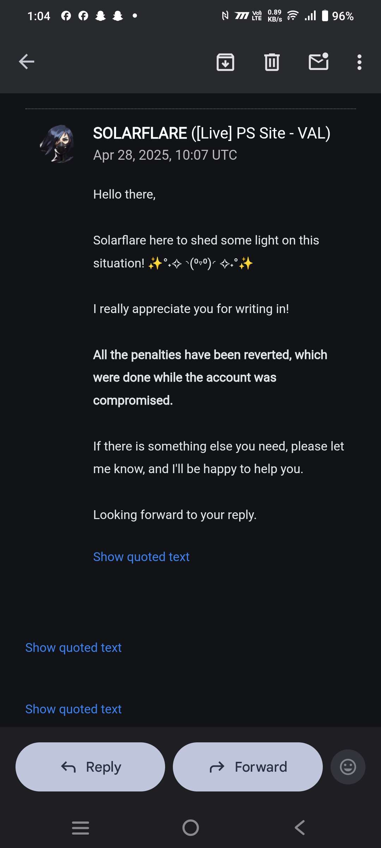The image size is (381, 848).
Task: Expand first Show quoted text in message
Action: [141, 557]
